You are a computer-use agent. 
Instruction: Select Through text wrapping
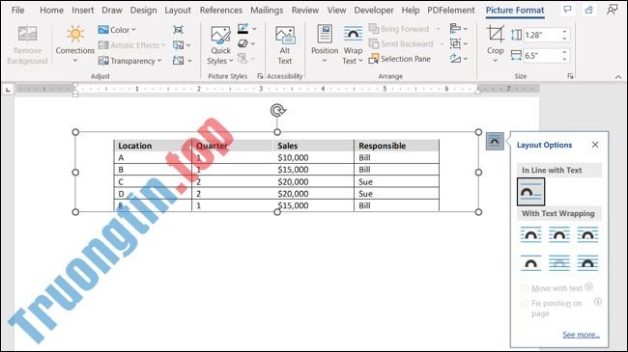pos(587,234)
